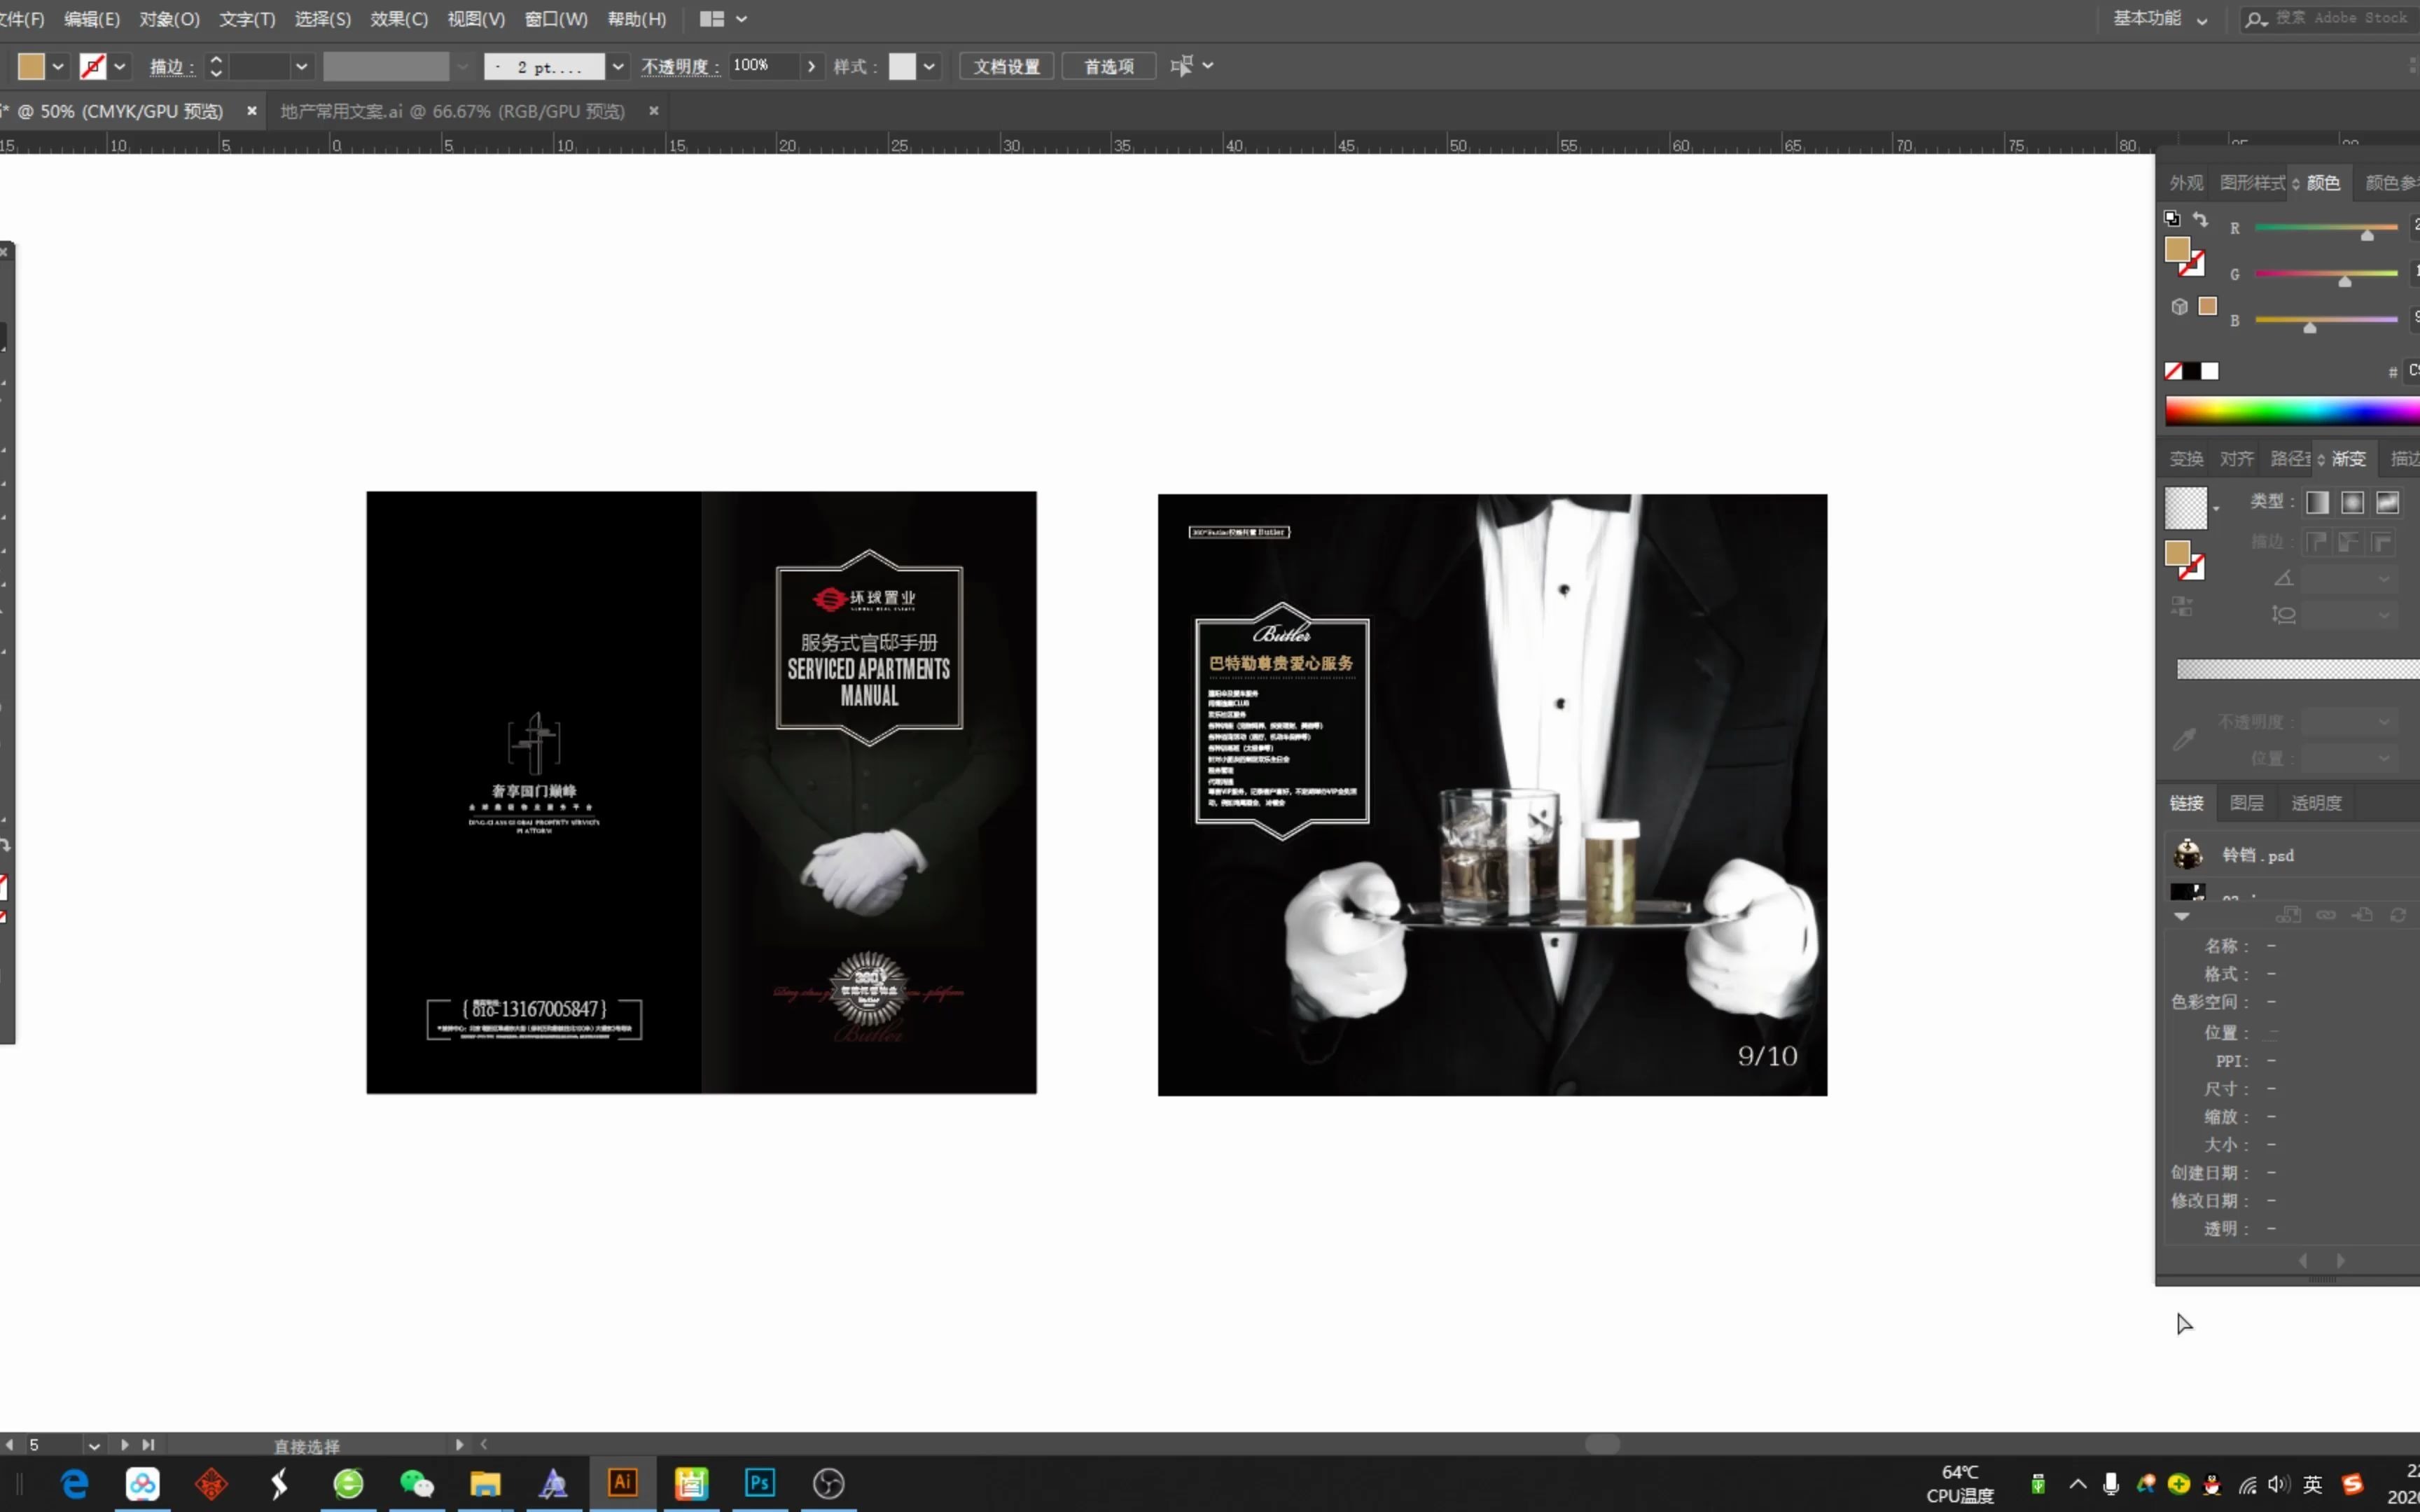Viewport: 2420px width, 1512px height.
Task: Expand the 基本功能 workspace dropdown
Action: point(2202,20)
